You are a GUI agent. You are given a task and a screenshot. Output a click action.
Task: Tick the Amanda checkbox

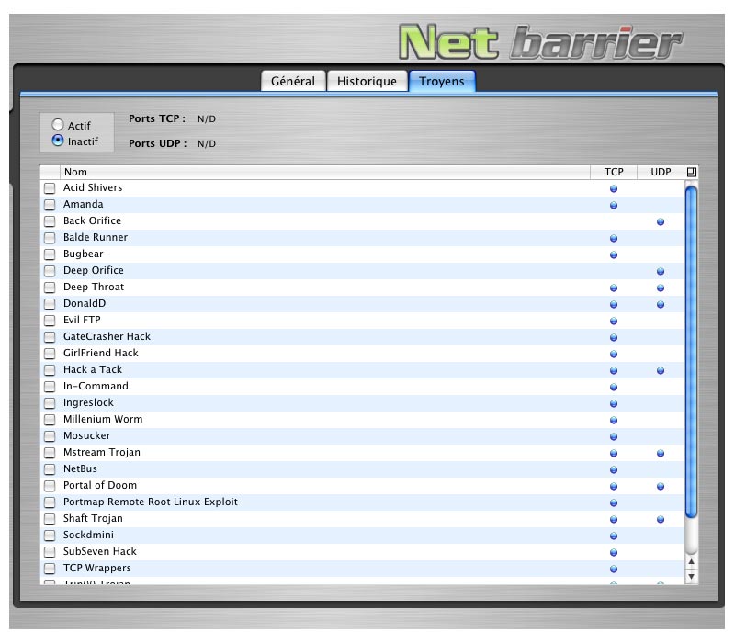(50, 205)
